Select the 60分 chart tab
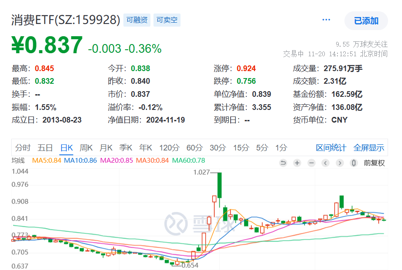Viewport: 402px width, 270px height. coord(194,148)
